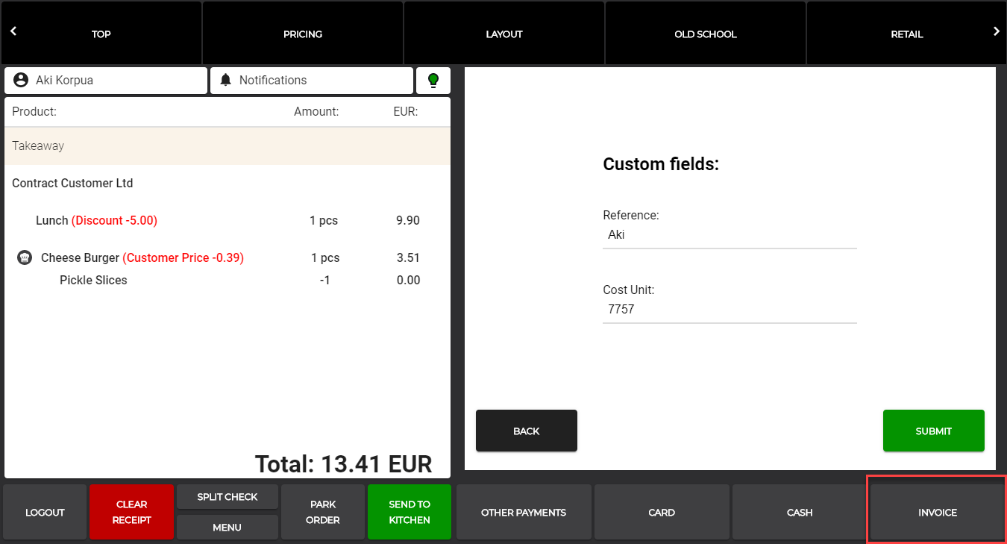Viewport: 1007px width, 544px height.
Task: Click into the Reference input field
Action: pos(729,235)
